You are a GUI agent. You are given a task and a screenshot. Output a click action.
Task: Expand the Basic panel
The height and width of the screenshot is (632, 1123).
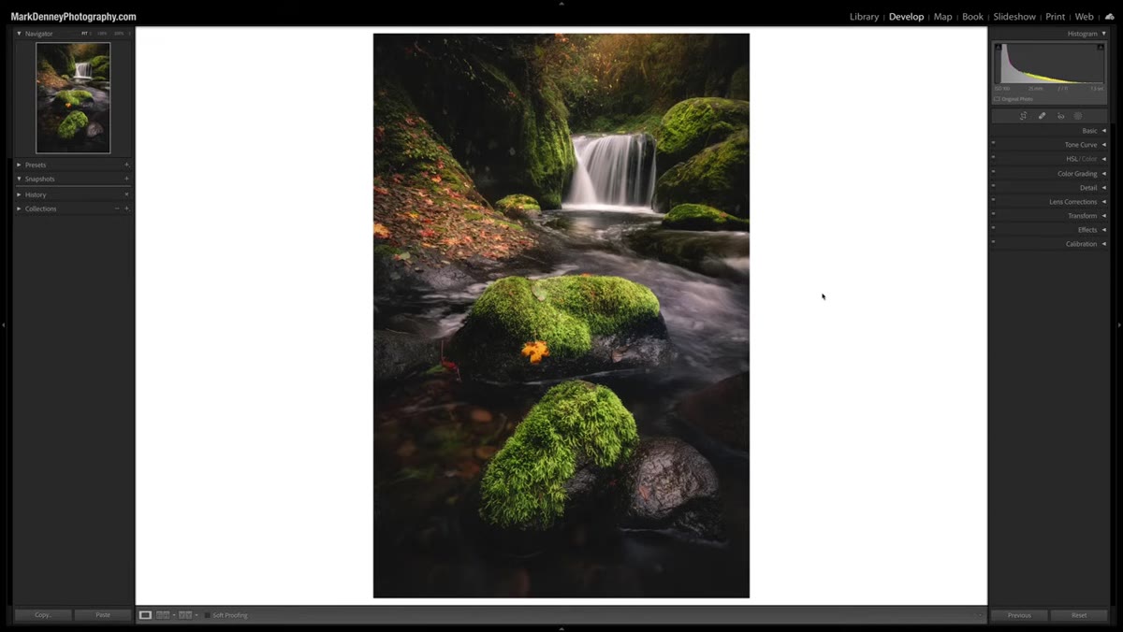(x=1104, y=131)
